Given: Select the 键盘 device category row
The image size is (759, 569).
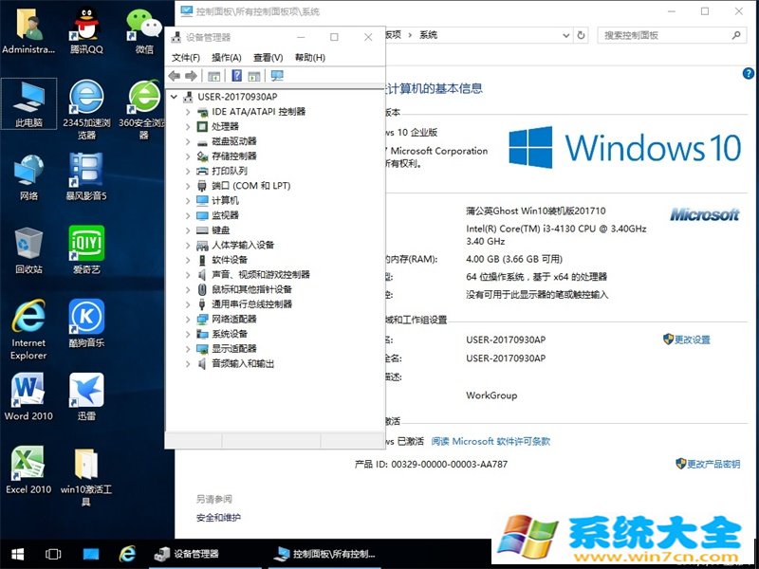Looking at the screenshot, I should [x=213, y=230].
